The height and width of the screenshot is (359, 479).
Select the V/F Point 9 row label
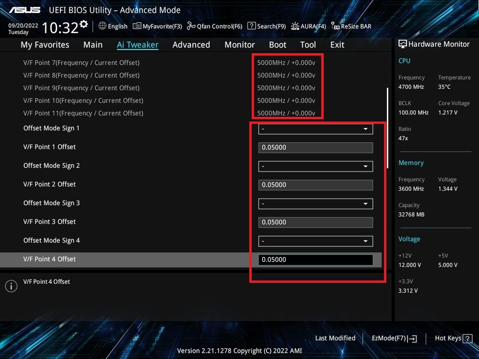tap(81, 88)
